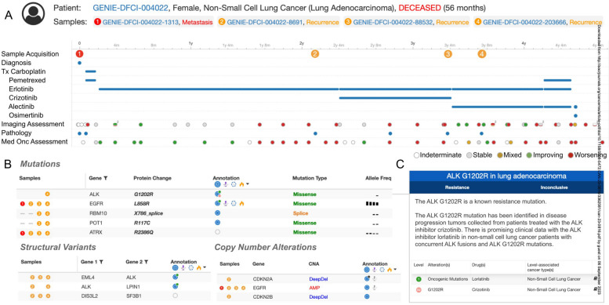
Task: Select sample 4 marker on the Sample Acquisition timeline
Action: (482, 54)
